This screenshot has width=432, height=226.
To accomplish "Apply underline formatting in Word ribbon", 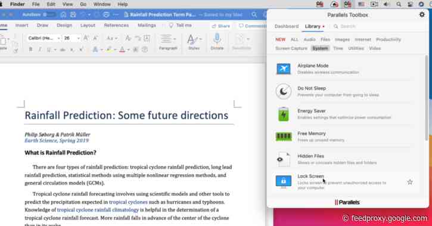I will 49,49.
